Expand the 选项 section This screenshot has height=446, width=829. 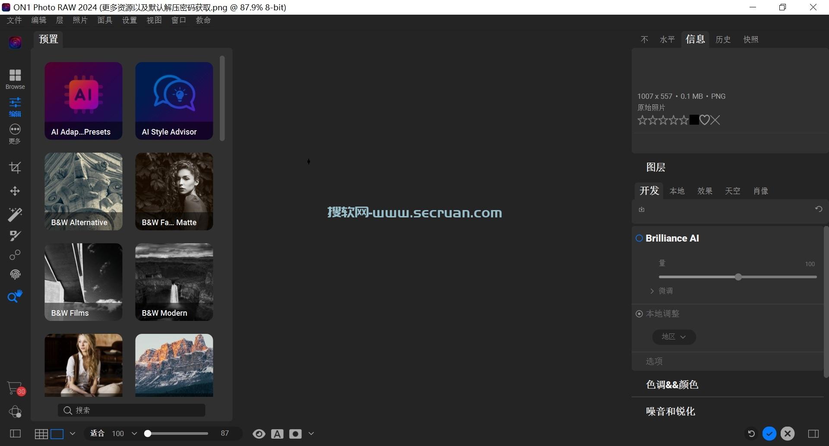point(654,361)
